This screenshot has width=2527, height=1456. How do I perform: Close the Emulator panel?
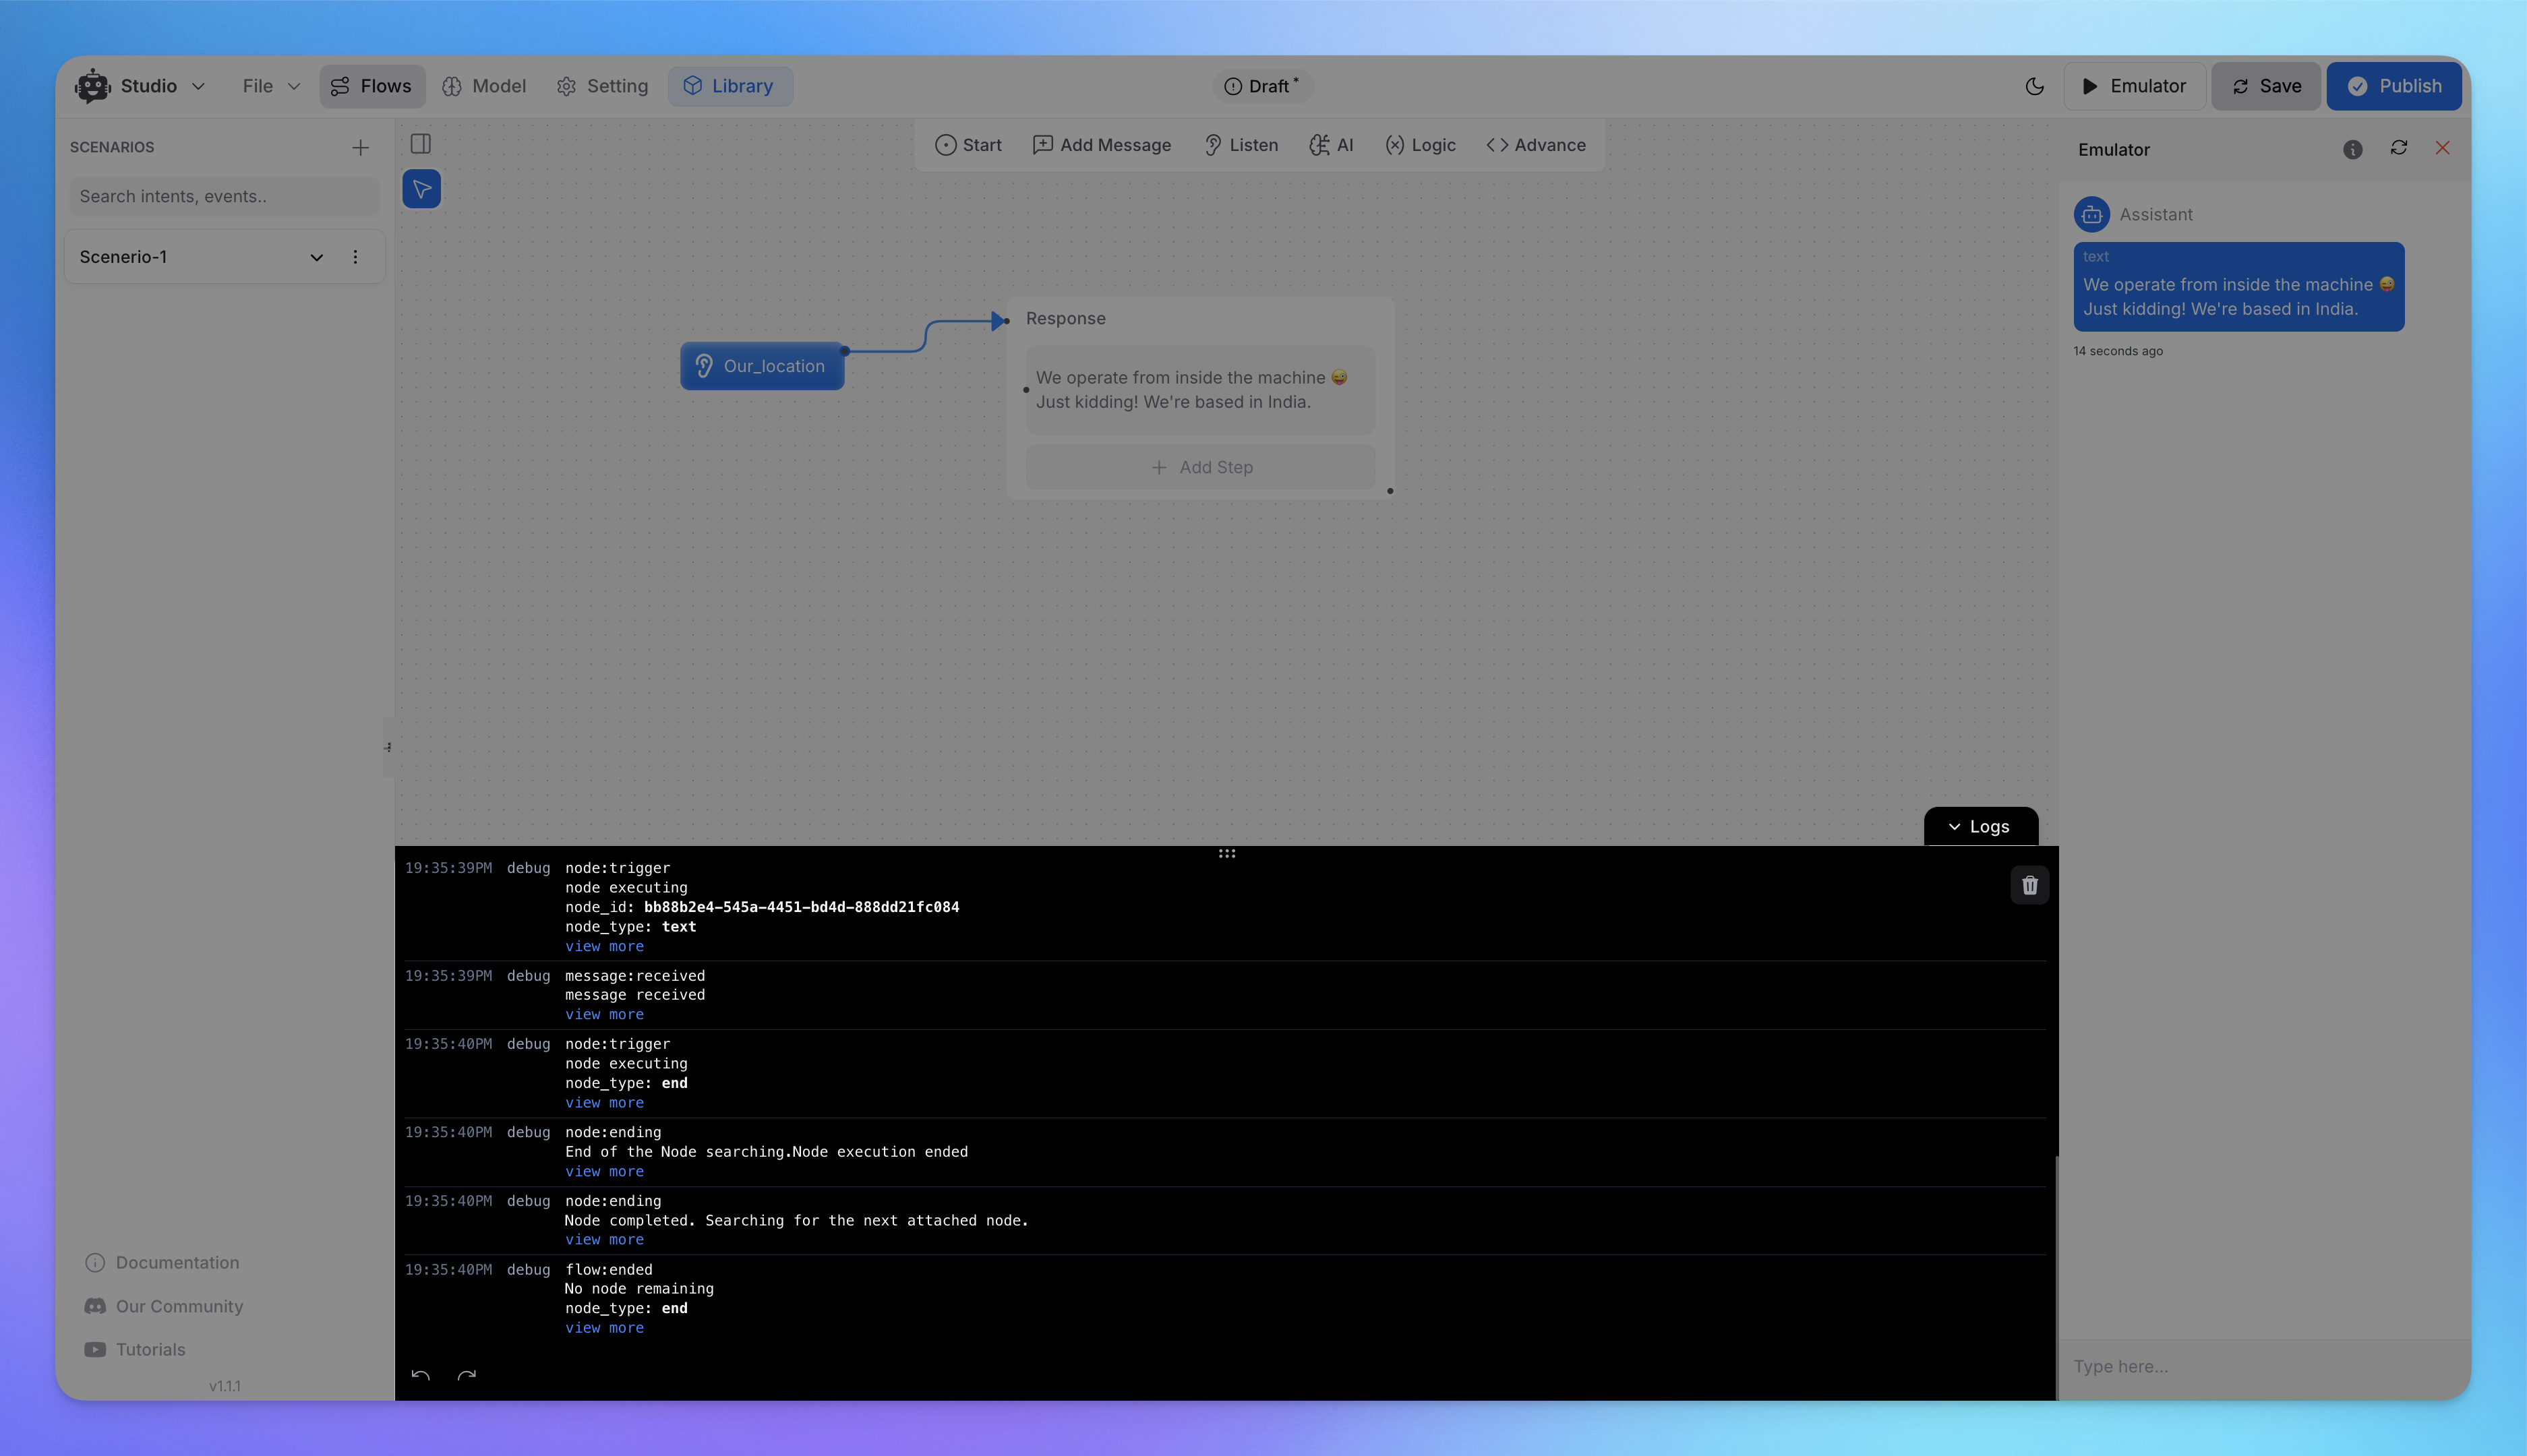[2442, 148]
